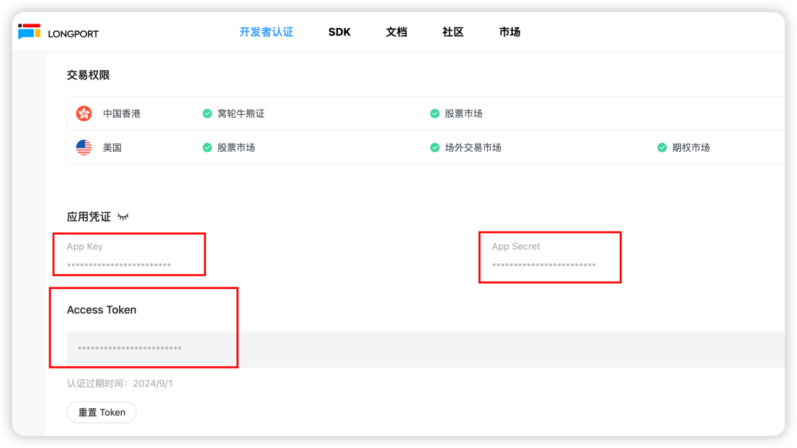Open the 市场 navigation item

(510, 32)
